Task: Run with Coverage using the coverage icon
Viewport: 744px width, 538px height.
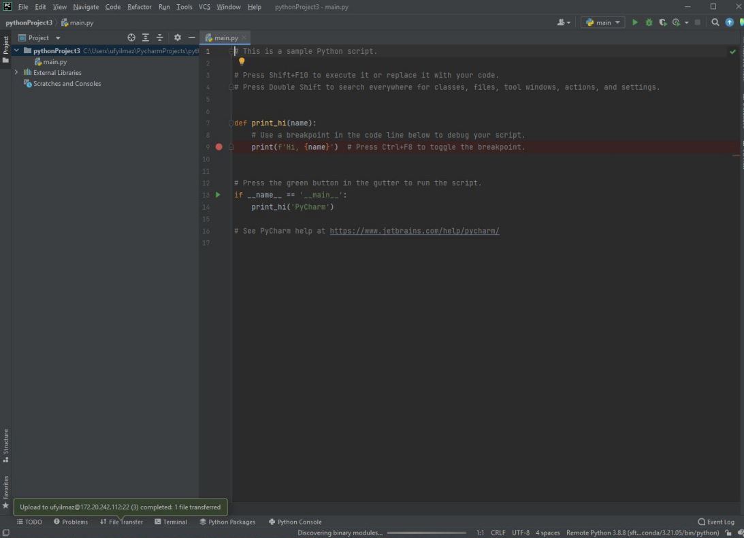Action: (x=662, y=22)
